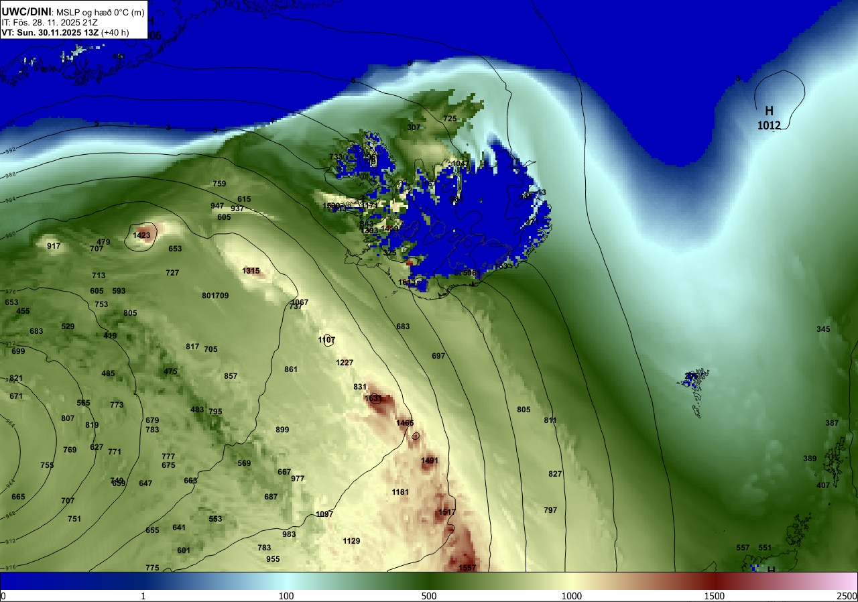Click the 1097 height value
858x602 pixels.
324,514
